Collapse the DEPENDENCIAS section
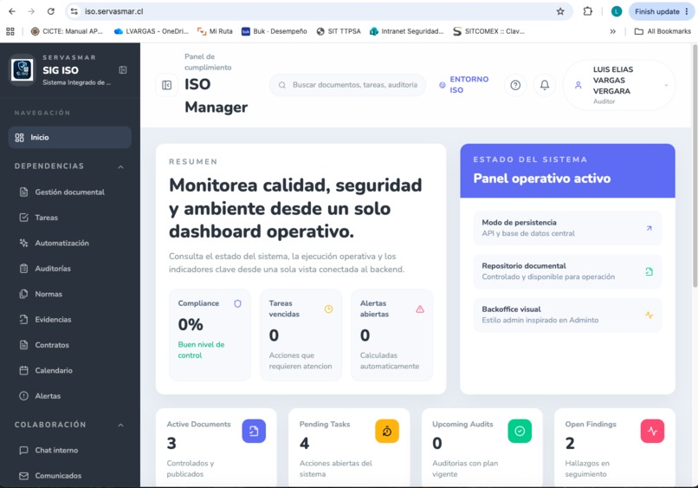 [x=120, y=166]
